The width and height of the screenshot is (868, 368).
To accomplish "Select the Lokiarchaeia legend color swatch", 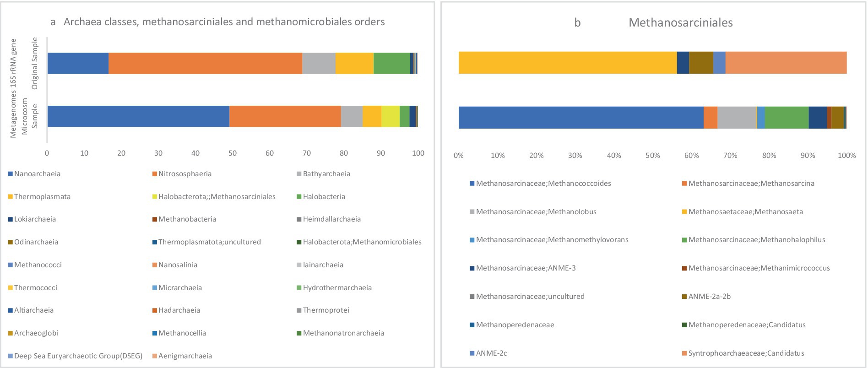I will tap(11, 219).
